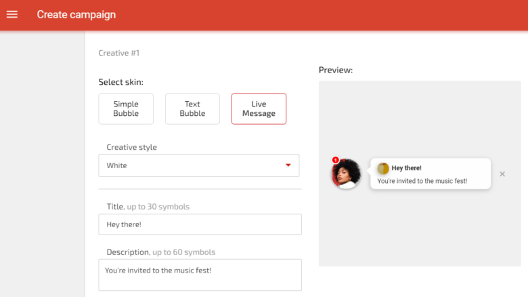
Task: Click 'Hey there!' title in preview bubble
Action: click(x=406, y=168)
